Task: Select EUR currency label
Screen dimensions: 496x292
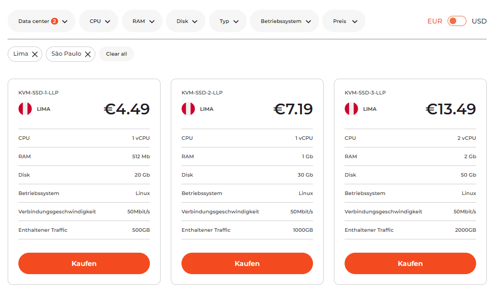Action: pyautogui.click(x=435, y=21)
